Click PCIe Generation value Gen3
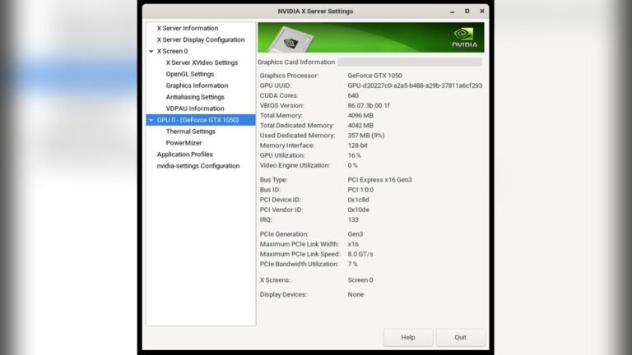Viewport: 632px width, 355px height. coord(355,234)
